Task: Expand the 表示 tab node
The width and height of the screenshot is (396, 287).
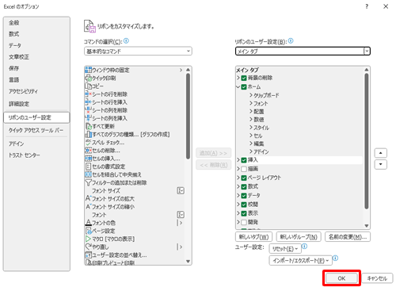Action: point(238,213)
